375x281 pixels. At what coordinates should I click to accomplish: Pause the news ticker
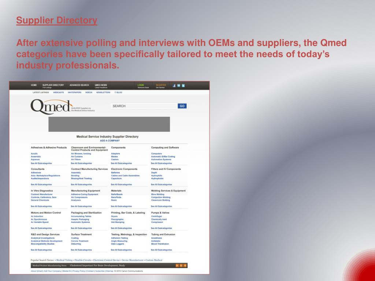point(181,266)
